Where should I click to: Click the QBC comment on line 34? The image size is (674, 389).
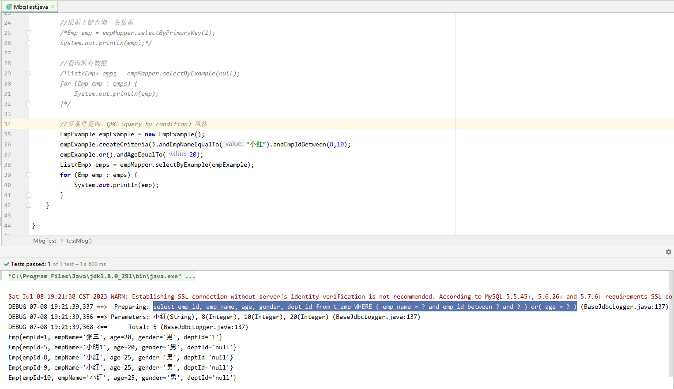(x=134, y=124)
